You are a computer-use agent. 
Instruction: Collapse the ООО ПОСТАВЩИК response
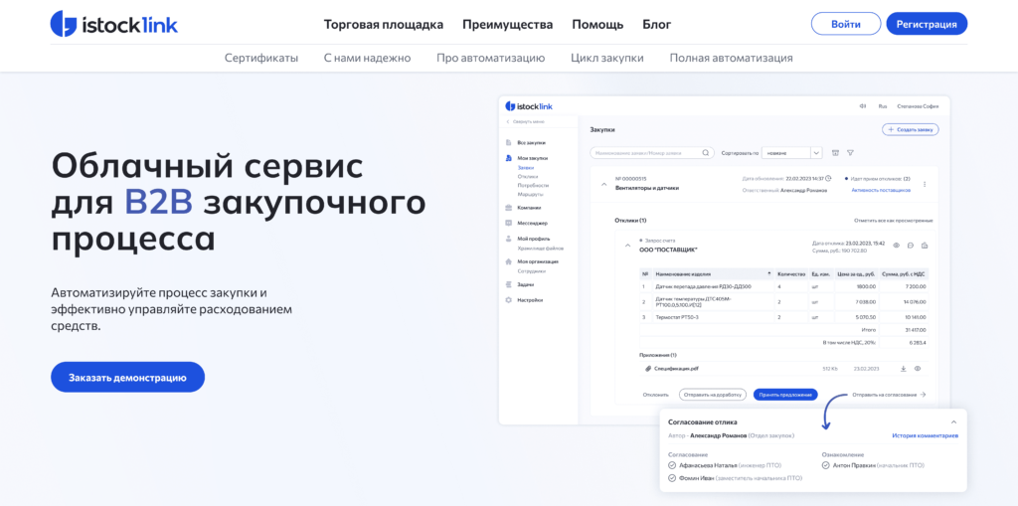point(627,246)
